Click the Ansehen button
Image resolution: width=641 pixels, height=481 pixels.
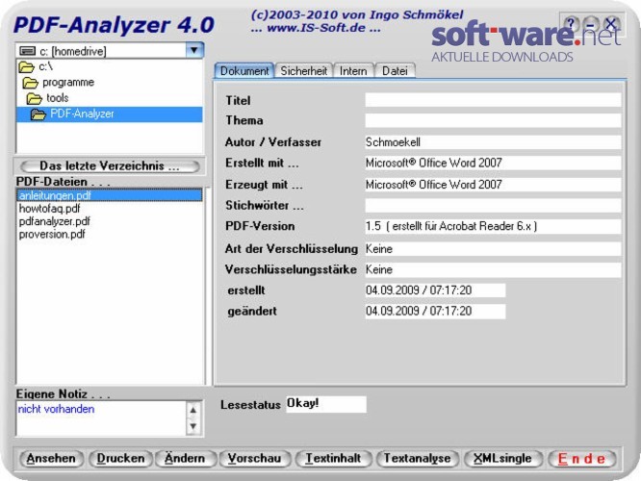tap(51, 459)
